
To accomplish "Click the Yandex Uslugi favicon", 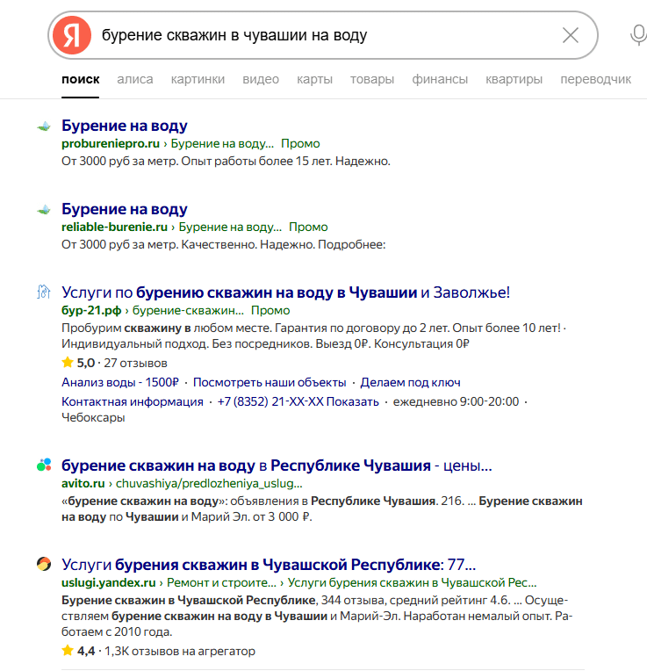I will (44, 564).
